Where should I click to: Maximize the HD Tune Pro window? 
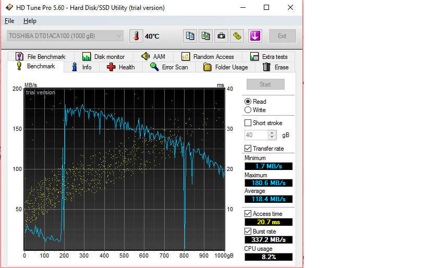[266, 7]
